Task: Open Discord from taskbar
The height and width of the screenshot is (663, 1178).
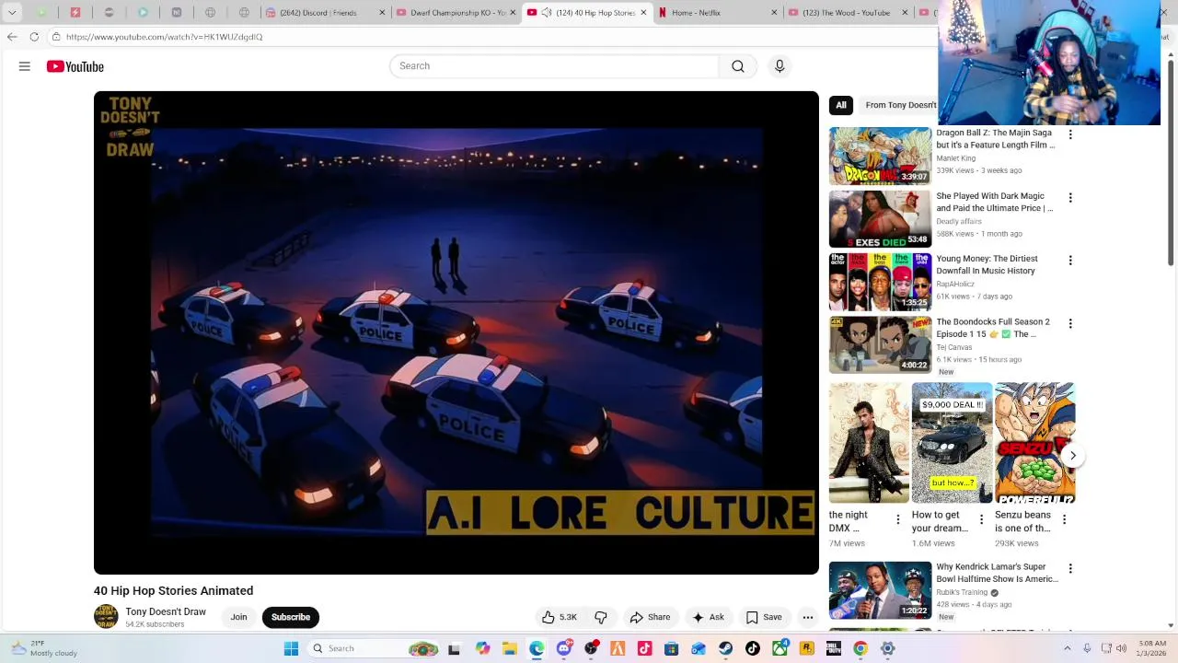Action: pyautogui.click(x=564, y=648)
